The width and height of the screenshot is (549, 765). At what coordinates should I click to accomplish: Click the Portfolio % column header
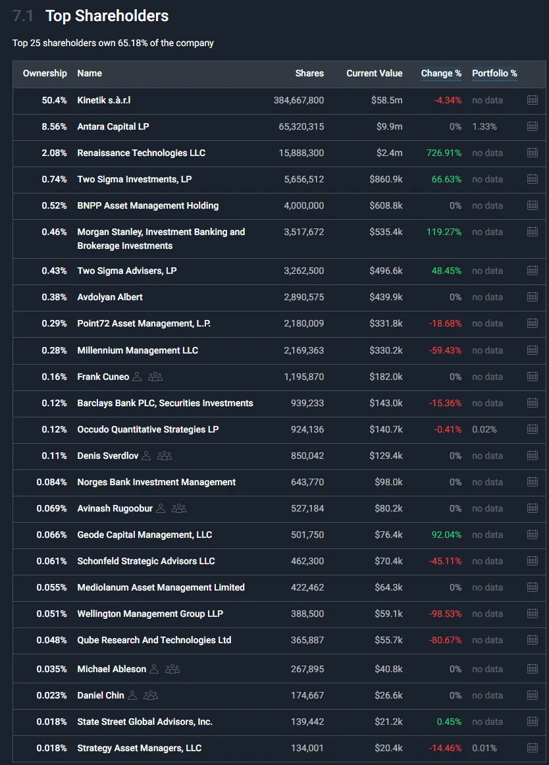(x=494, y=73)
